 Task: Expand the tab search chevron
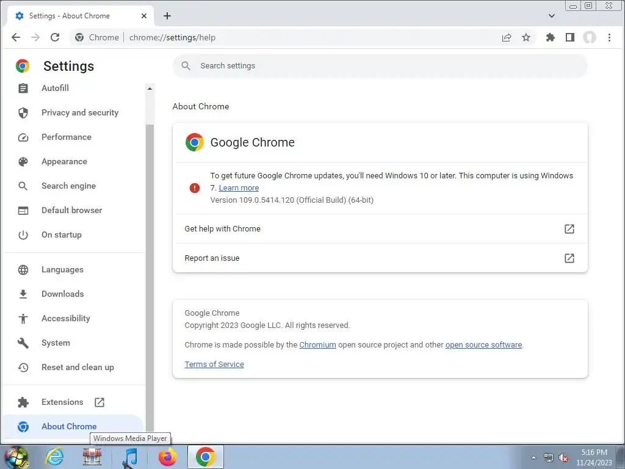pos(552,16)
